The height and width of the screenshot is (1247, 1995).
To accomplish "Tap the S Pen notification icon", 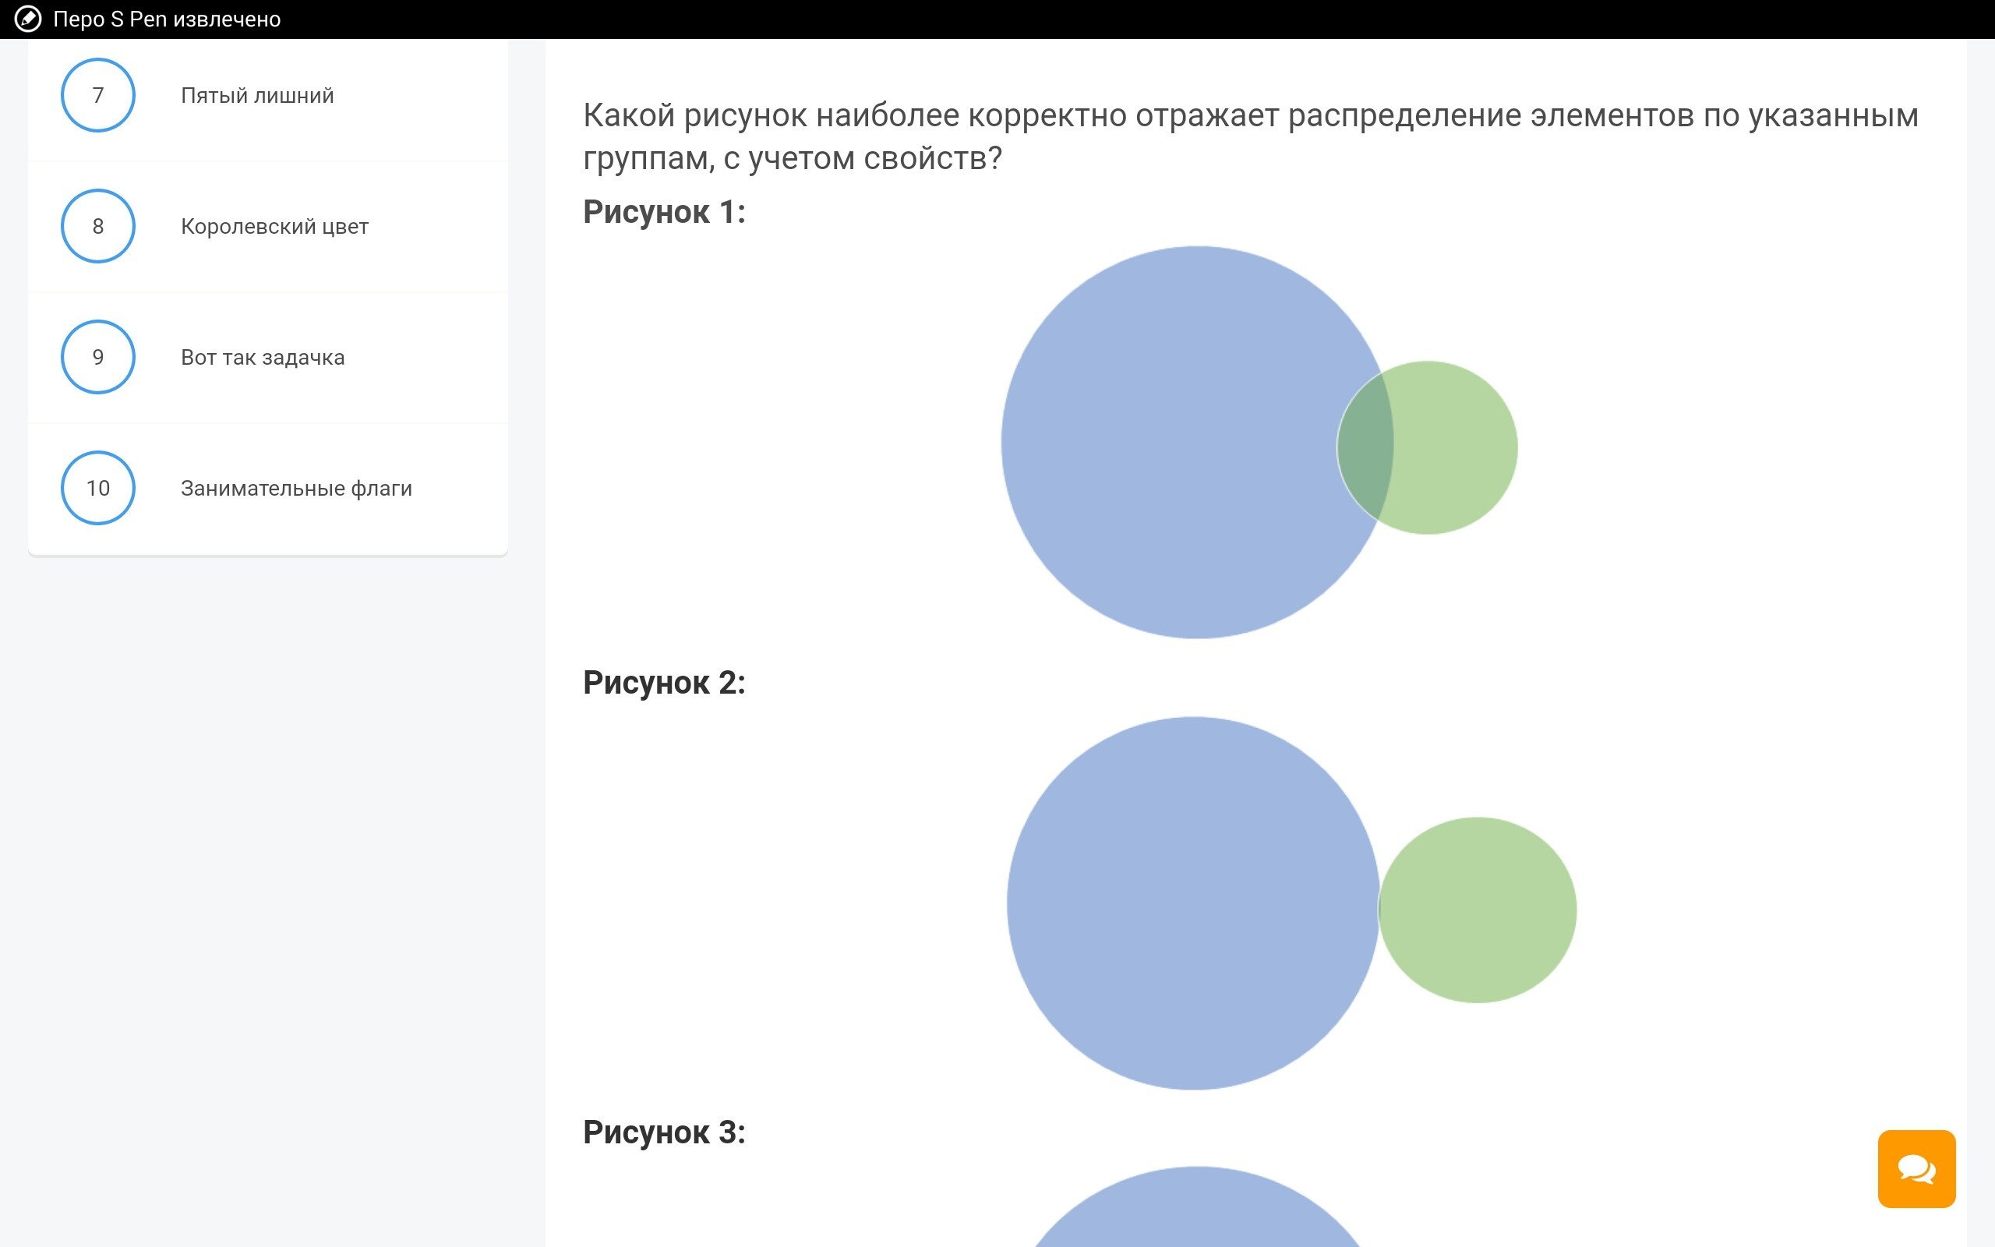I will tap(28, 19).
